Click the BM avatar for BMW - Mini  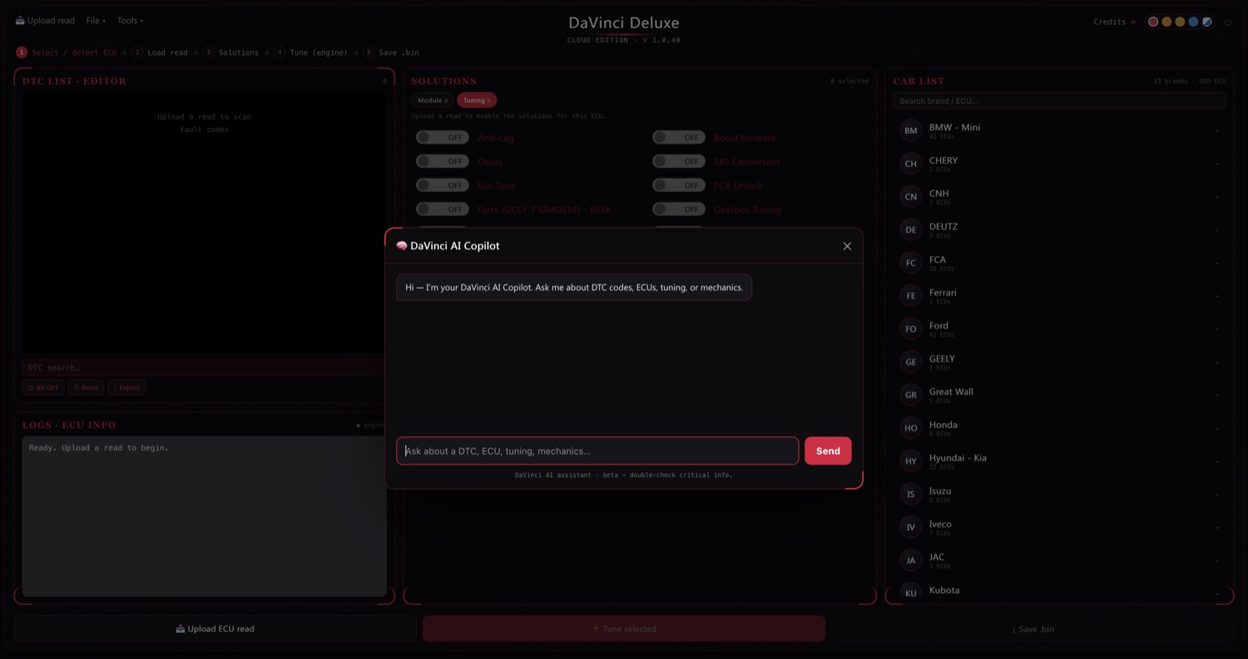click(x=911, y=130)
